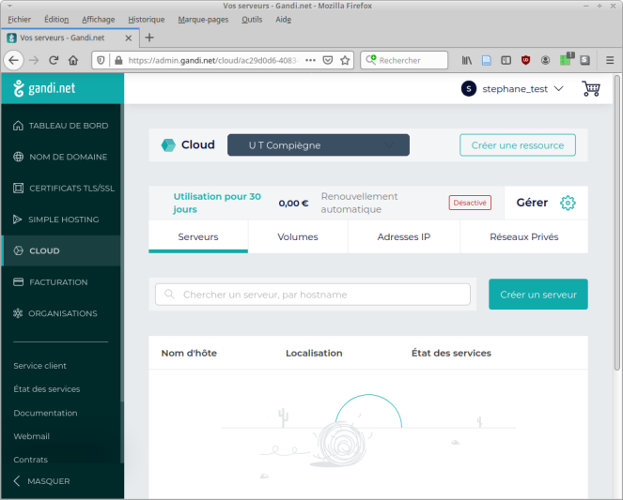Bookmark this page with the star

pos(345,60)
